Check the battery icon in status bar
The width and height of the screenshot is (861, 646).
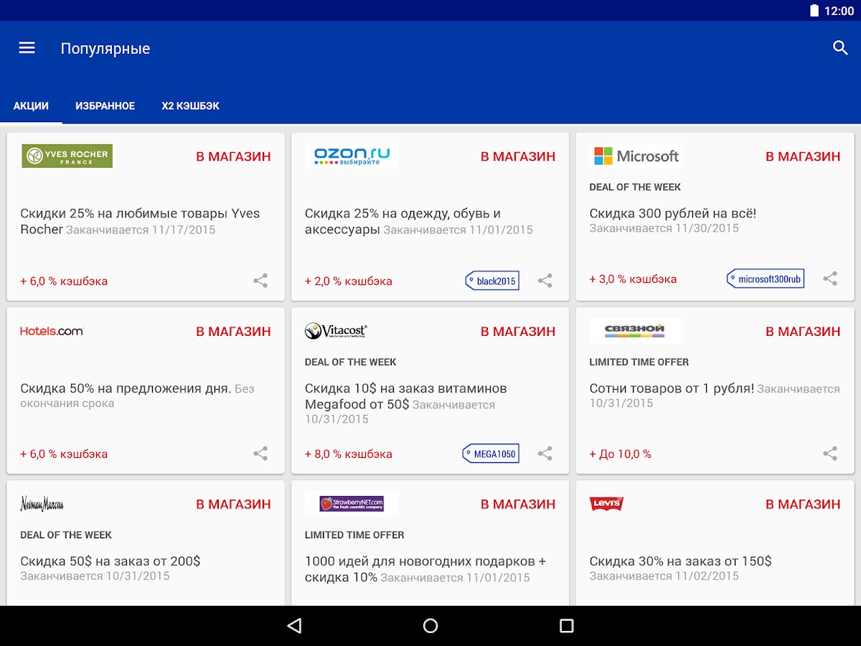(814, 11)
